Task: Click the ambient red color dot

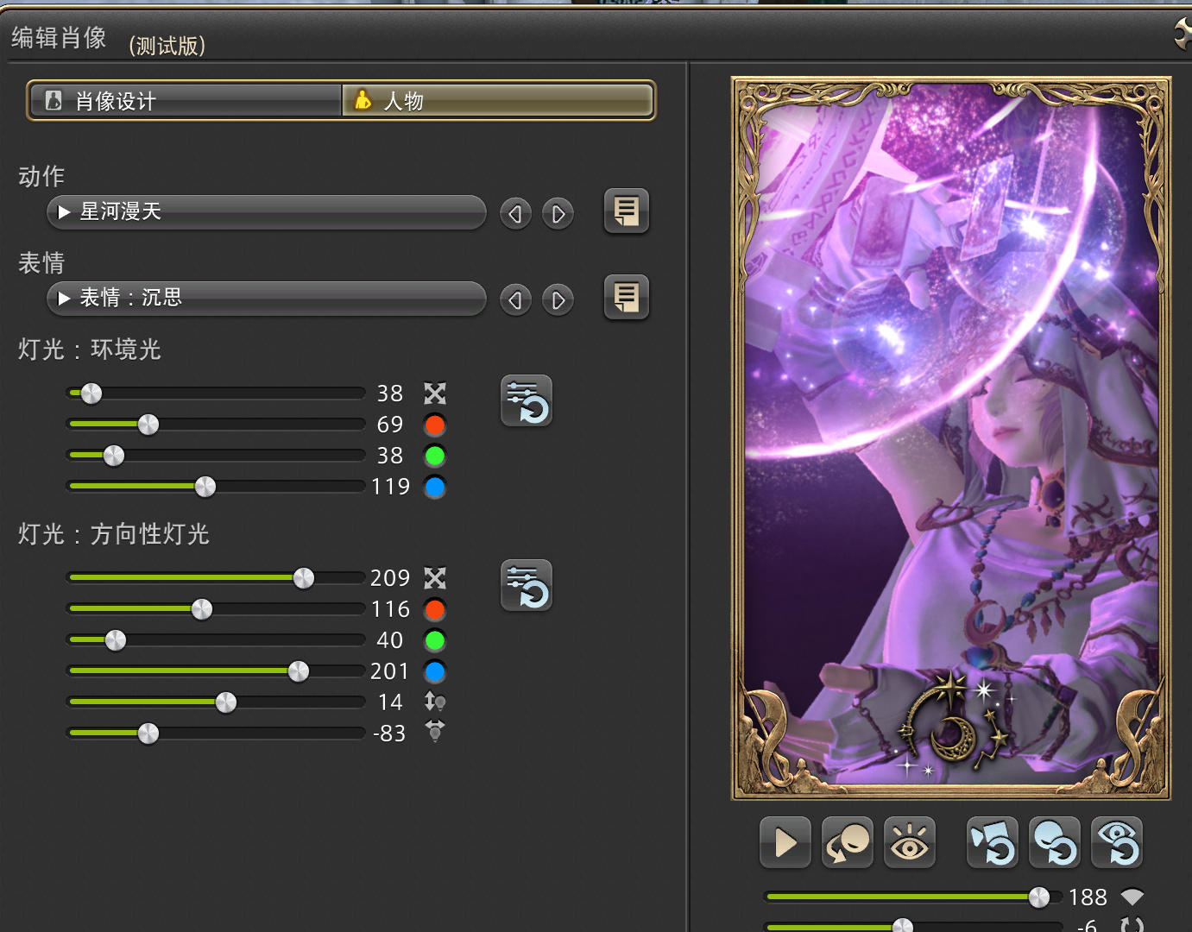Action: pyautogui.click(x=435, y=425)
